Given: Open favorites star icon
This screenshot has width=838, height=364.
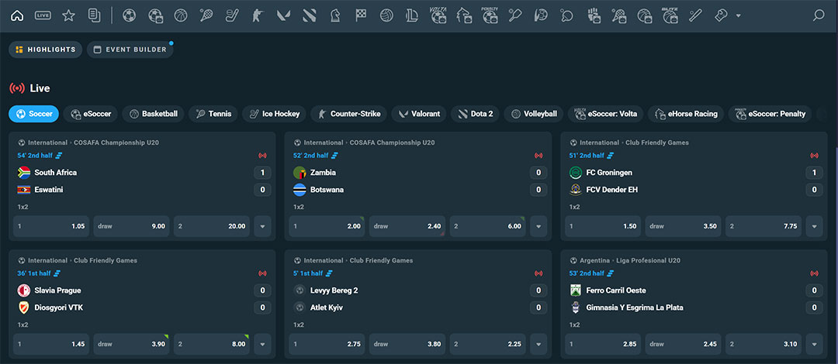Looking at the screenshot, I should coord(68,15).
